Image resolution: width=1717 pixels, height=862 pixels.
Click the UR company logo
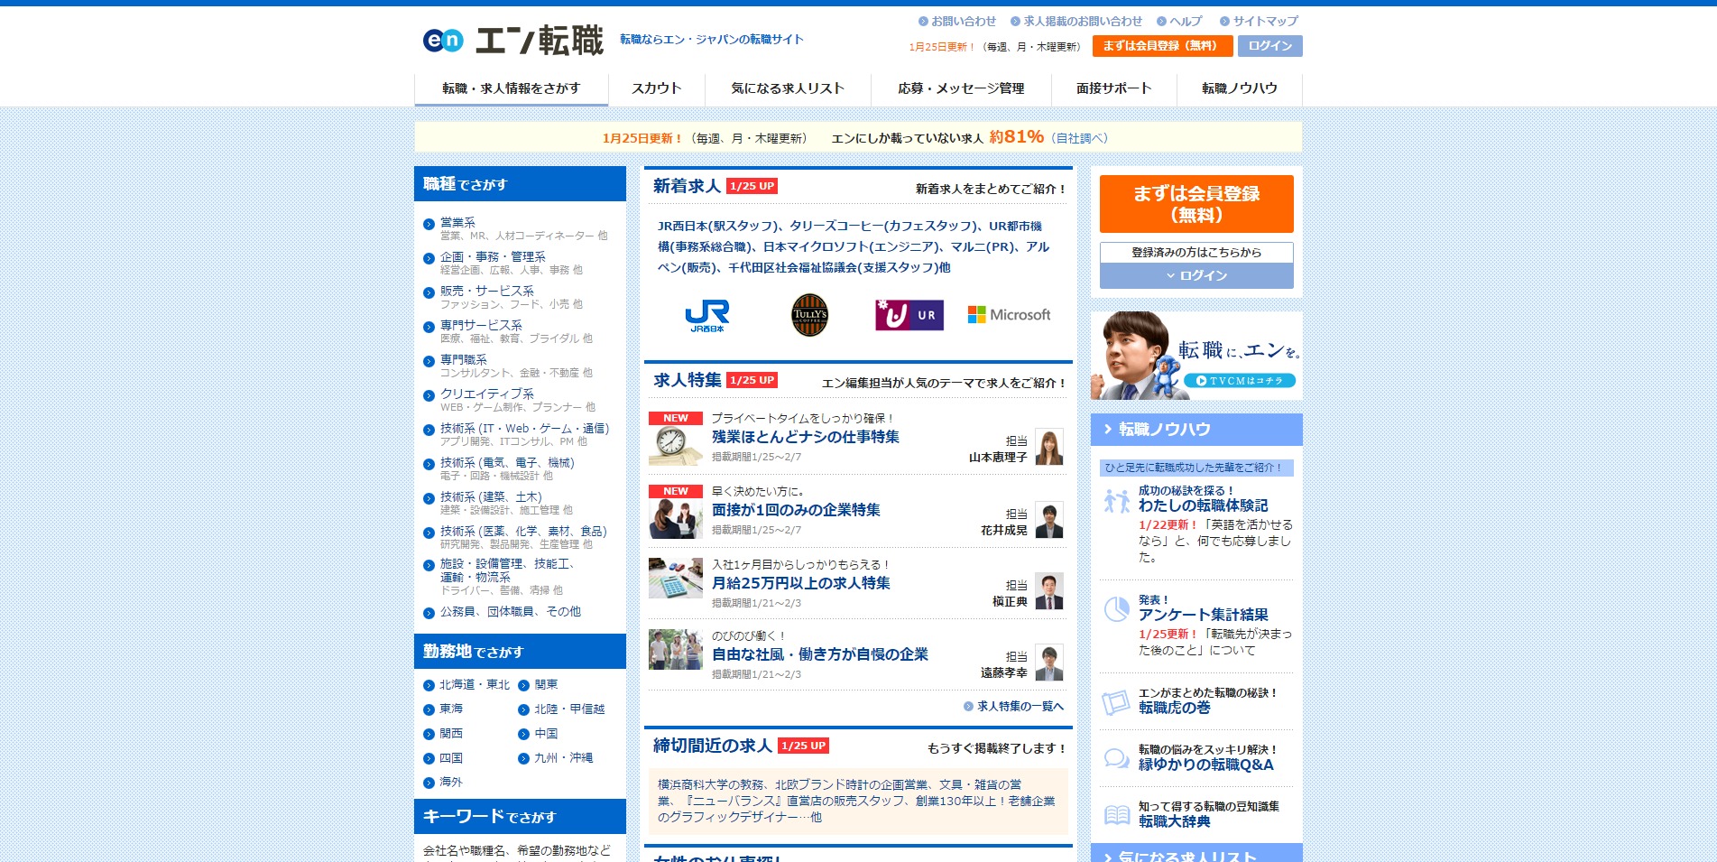[909, 315]
